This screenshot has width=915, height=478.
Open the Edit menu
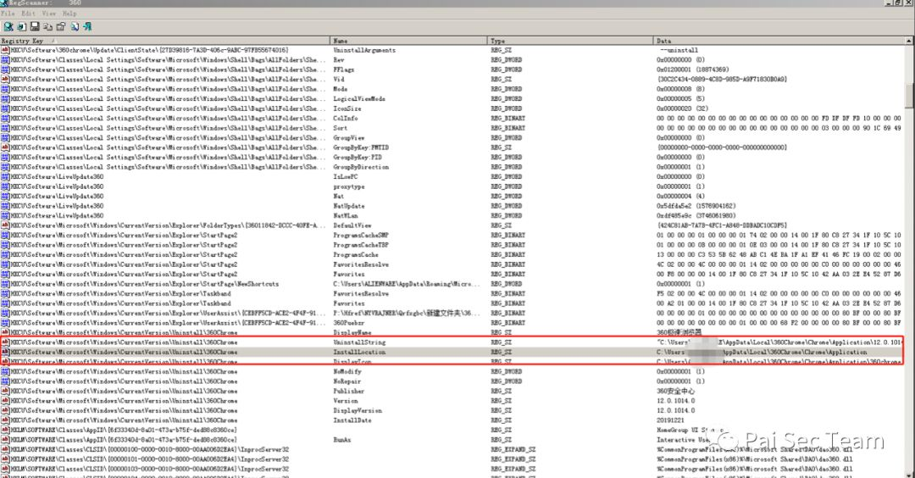[28, 13]
